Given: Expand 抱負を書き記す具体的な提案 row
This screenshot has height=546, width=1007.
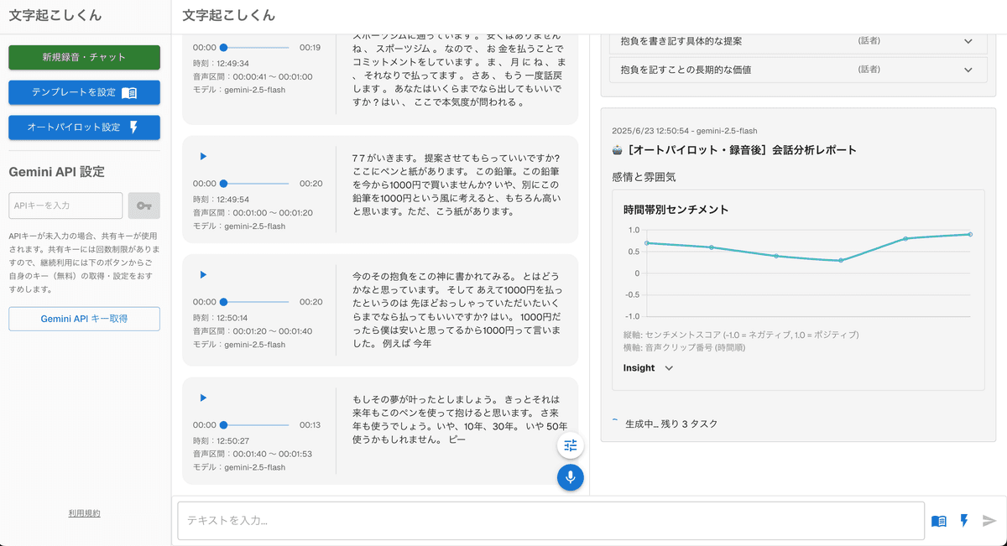Looking at the screenshot, I should (x=798, y=41).
